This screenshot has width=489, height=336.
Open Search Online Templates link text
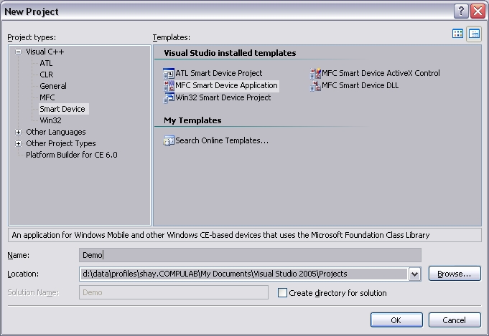(222, 140)
